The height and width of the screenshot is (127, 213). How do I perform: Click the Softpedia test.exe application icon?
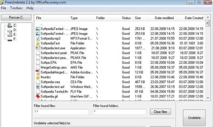(38, 48)
